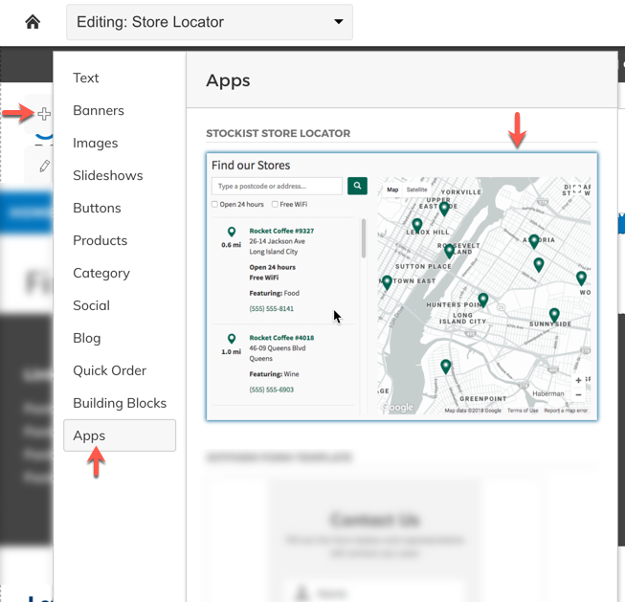Toggle the Free WiFi checkbox

click(275, 205)
